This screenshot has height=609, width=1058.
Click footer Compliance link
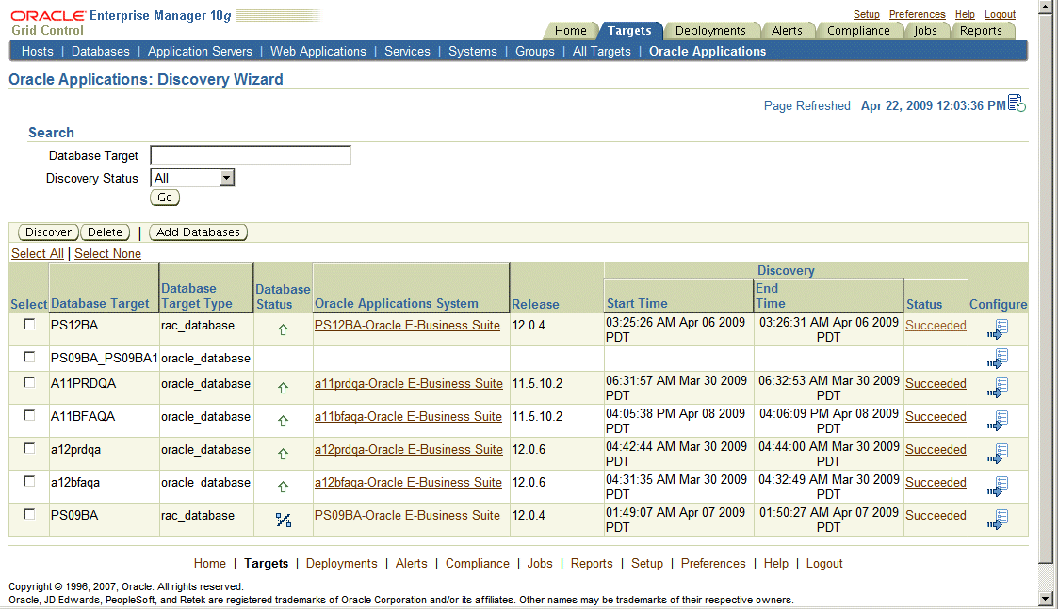point(477,563)
